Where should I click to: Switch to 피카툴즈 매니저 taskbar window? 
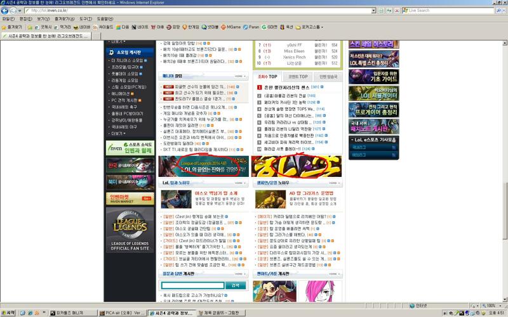point(73,313)
